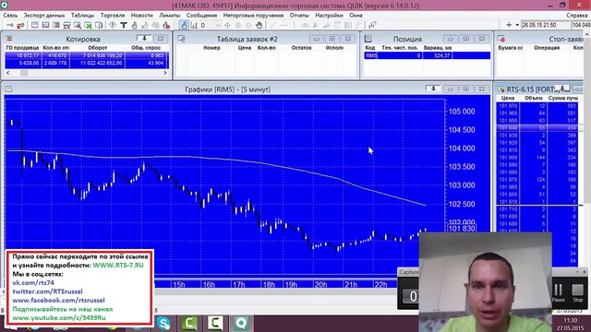Click the Операция column header in Стоп-заявки
Image resolution: width=591 pixels, height=332 pixels.
(x=547, y=48)
